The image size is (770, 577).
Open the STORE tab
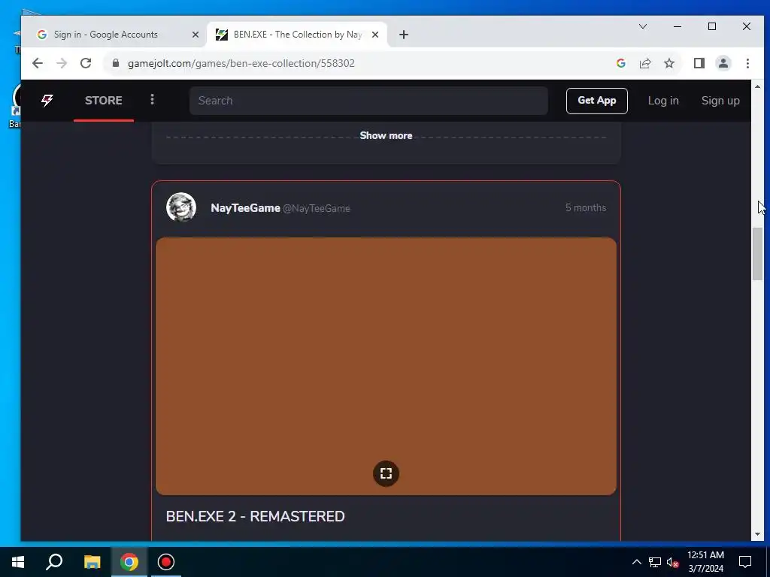[x=104, y=101]
